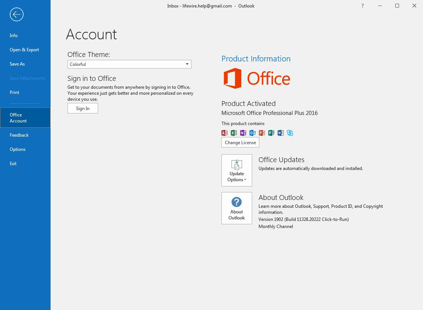Open the About Outlook button

236,208
